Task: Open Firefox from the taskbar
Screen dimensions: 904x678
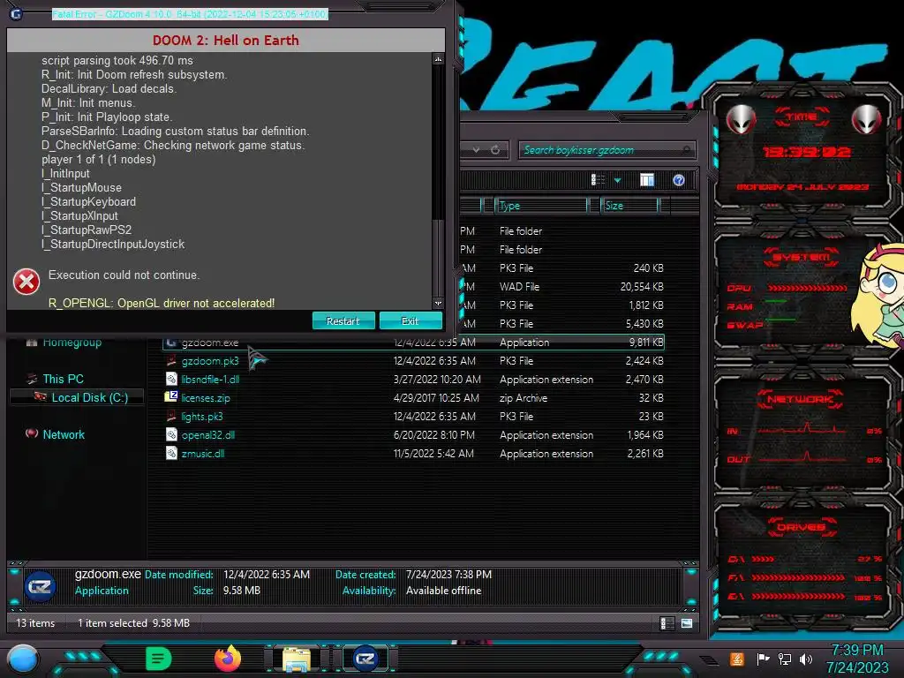Action: 228,659
